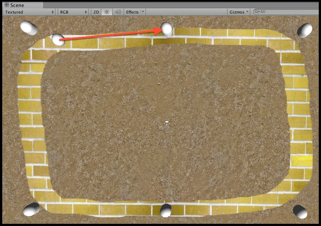Open the Textured draw mode dropdown
The image size is (321, 226).
[x=29, y=12]
